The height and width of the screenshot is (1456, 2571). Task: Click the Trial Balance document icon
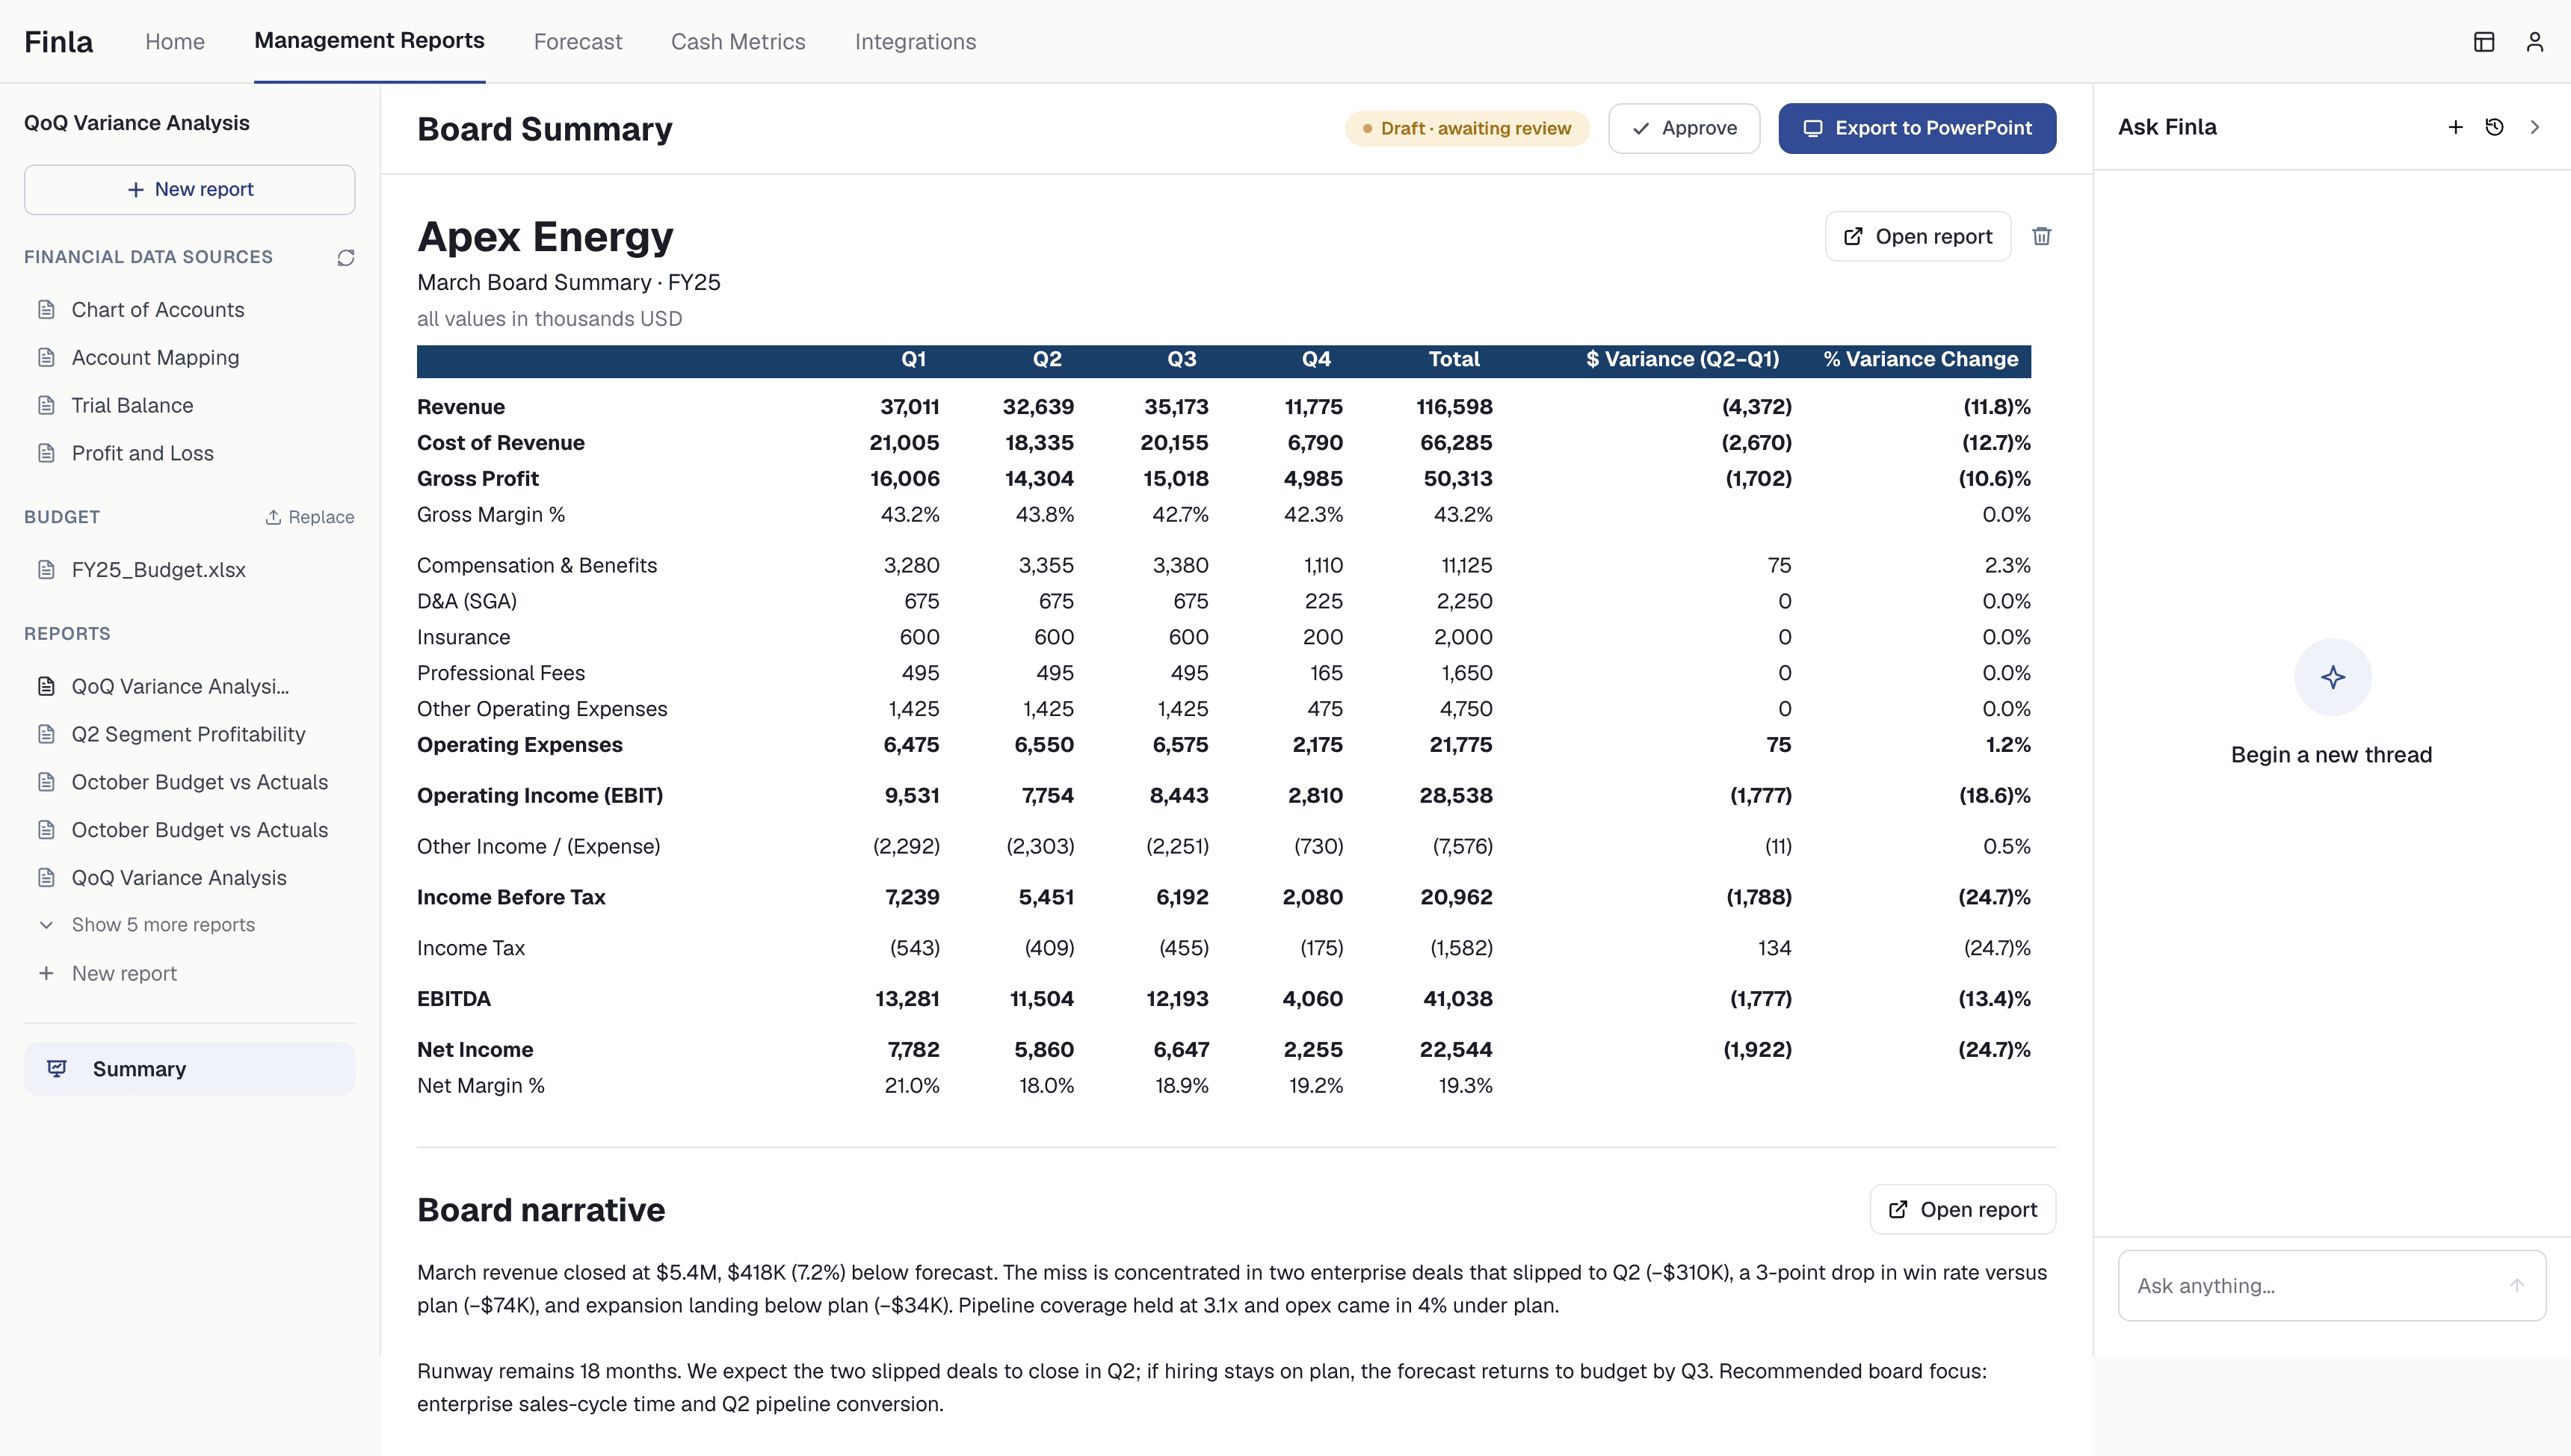pos(46,406)
